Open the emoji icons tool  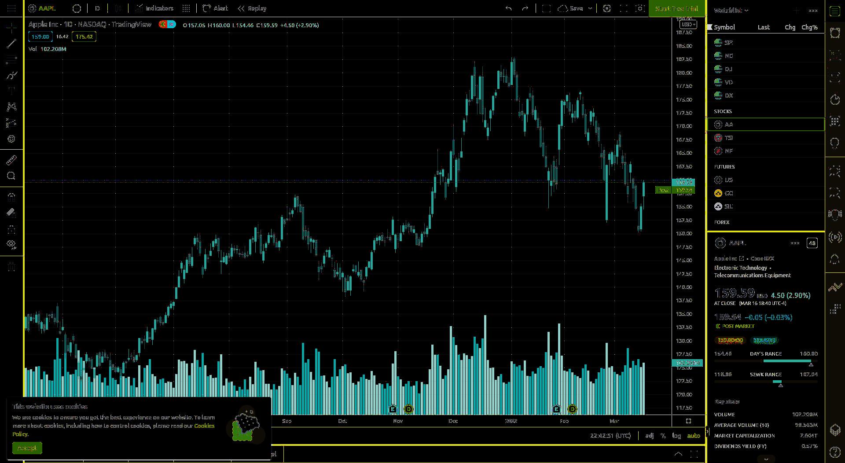(11, 139)
